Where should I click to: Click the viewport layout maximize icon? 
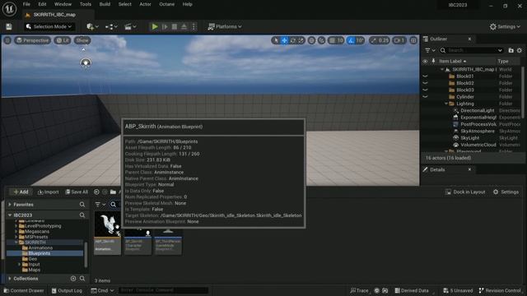point(413,40)
